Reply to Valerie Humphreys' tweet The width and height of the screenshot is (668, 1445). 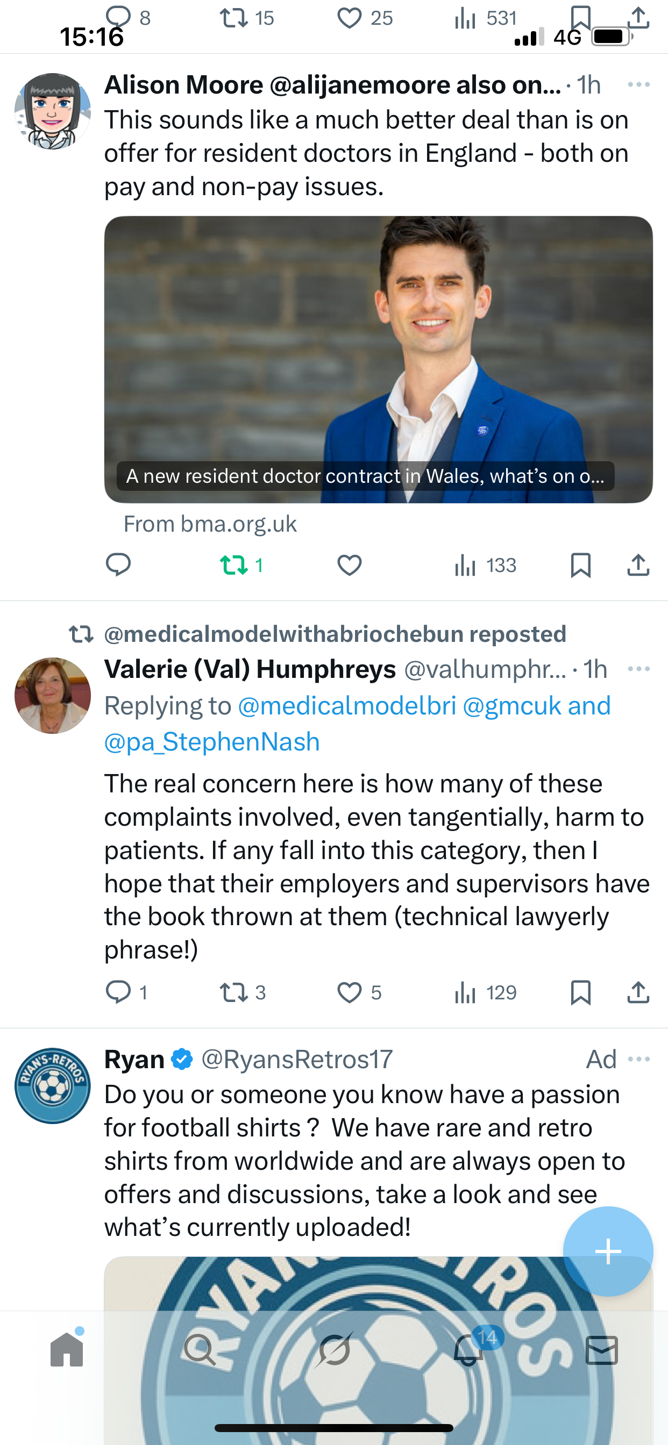(118, 992)
